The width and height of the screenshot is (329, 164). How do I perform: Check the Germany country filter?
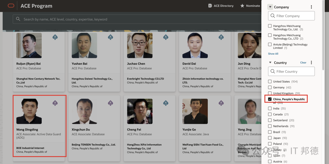[x=270, y=87]
